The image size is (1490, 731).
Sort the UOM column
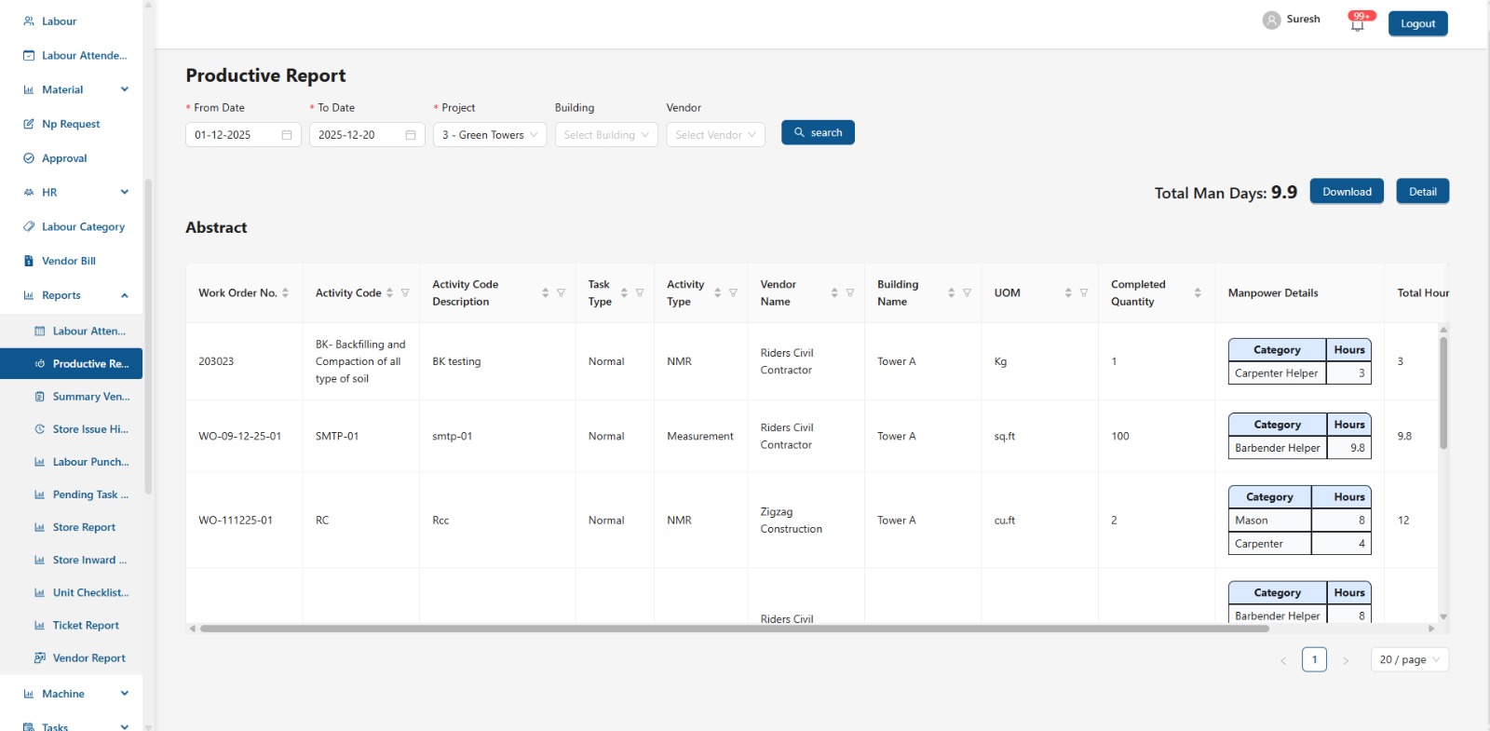tap(1068, 292)
